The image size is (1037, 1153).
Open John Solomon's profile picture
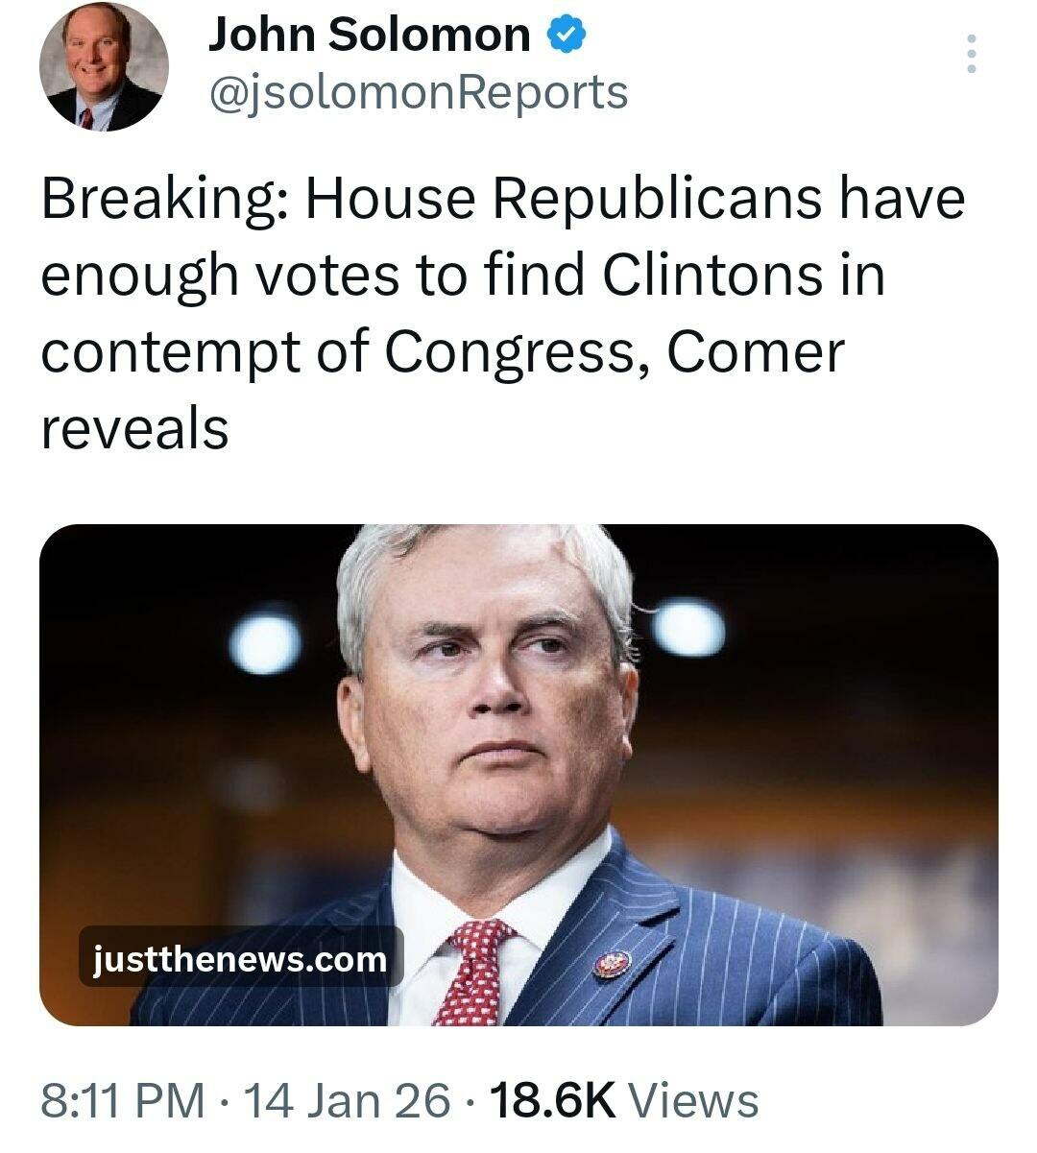click(103, 66)
